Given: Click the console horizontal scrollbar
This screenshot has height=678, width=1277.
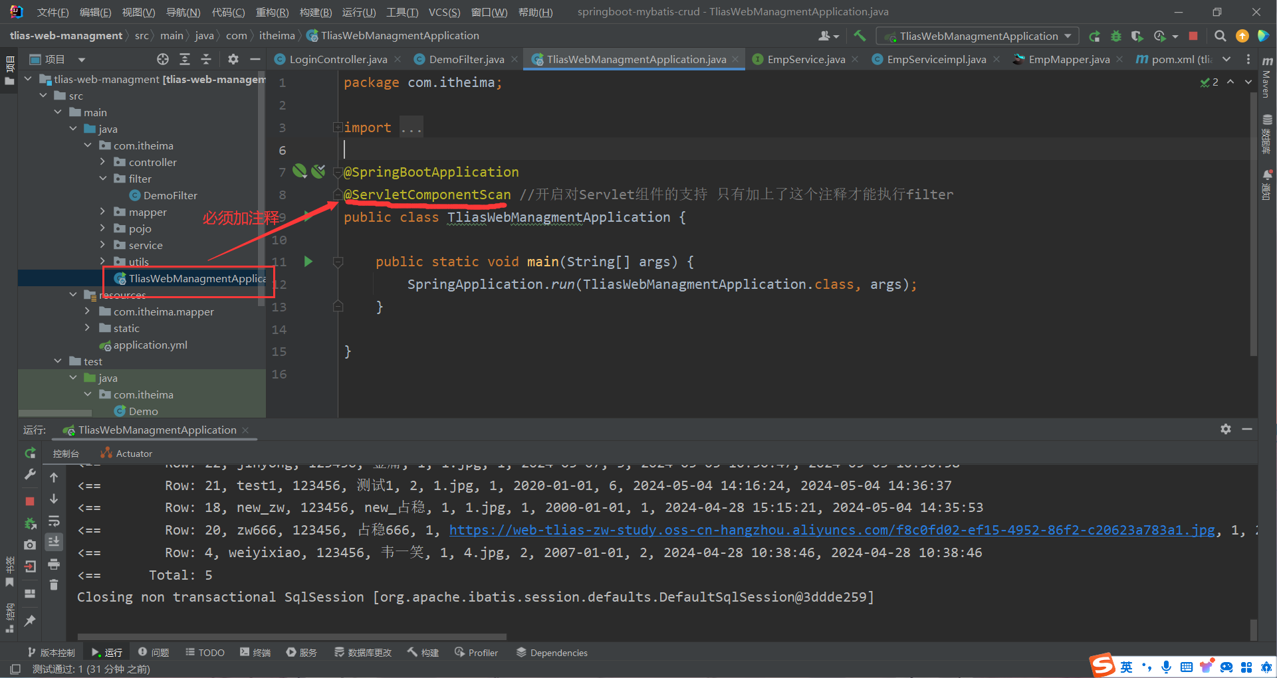Looking at the screenshot, I should [292, 636].
